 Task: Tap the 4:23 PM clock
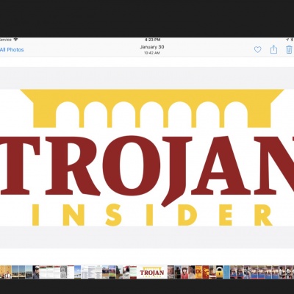point(152,40)
